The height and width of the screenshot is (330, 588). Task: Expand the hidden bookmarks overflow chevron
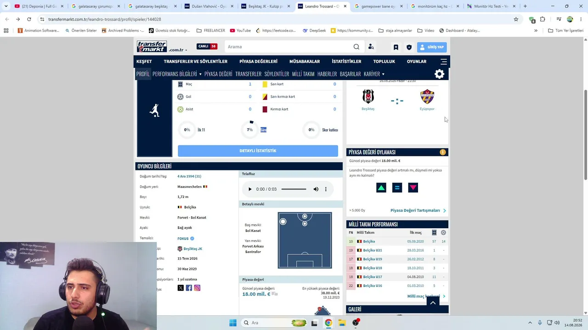pos(536,31)
